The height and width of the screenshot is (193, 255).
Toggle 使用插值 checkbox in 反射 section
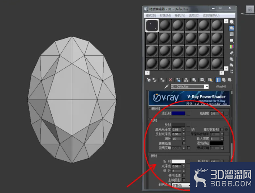point(184,143)
